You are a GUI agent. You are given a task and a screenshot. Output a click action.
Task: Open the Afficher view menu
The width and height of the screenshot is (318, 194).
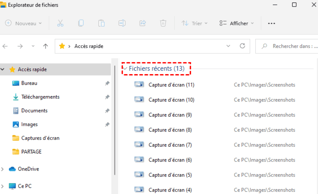tap(237, 23)
